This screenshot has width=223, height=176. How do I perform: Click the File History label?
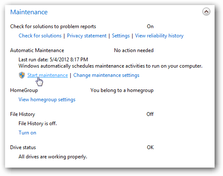pos(22,114)
